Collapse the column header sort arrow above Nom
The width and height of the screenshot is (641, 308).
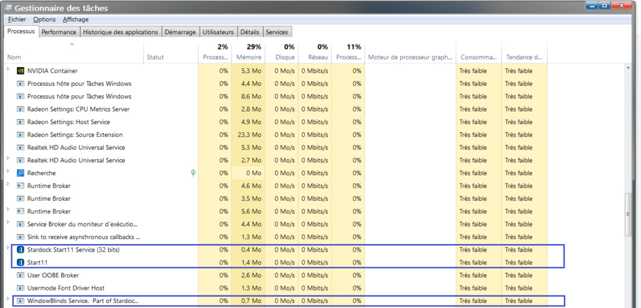point(71,44)
